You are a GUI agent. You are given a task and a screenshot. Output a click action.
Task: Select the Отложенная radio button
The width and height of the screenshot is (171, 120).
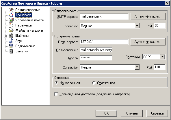click(94, 83)
